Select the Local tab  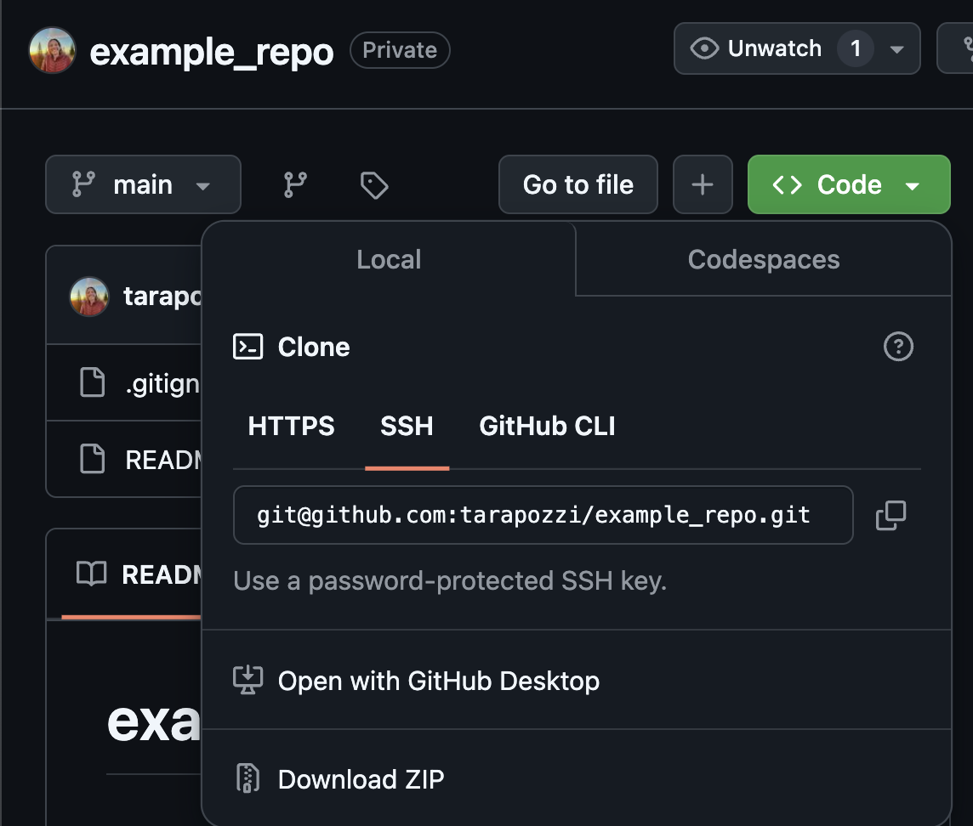(x=389, y=260)
